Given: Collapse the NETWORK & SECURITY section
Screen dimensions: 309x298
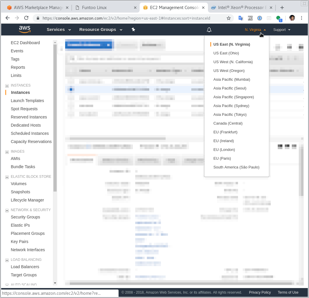Looking at the screenshot, I should 7,210.
